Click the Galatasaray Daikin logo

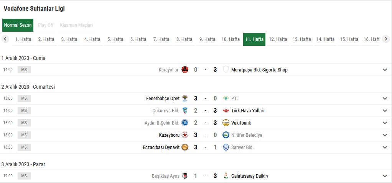(226, 176)
